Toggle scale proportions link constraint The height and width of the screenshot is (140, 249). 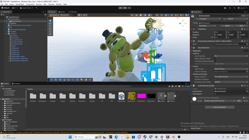point(212,37)
